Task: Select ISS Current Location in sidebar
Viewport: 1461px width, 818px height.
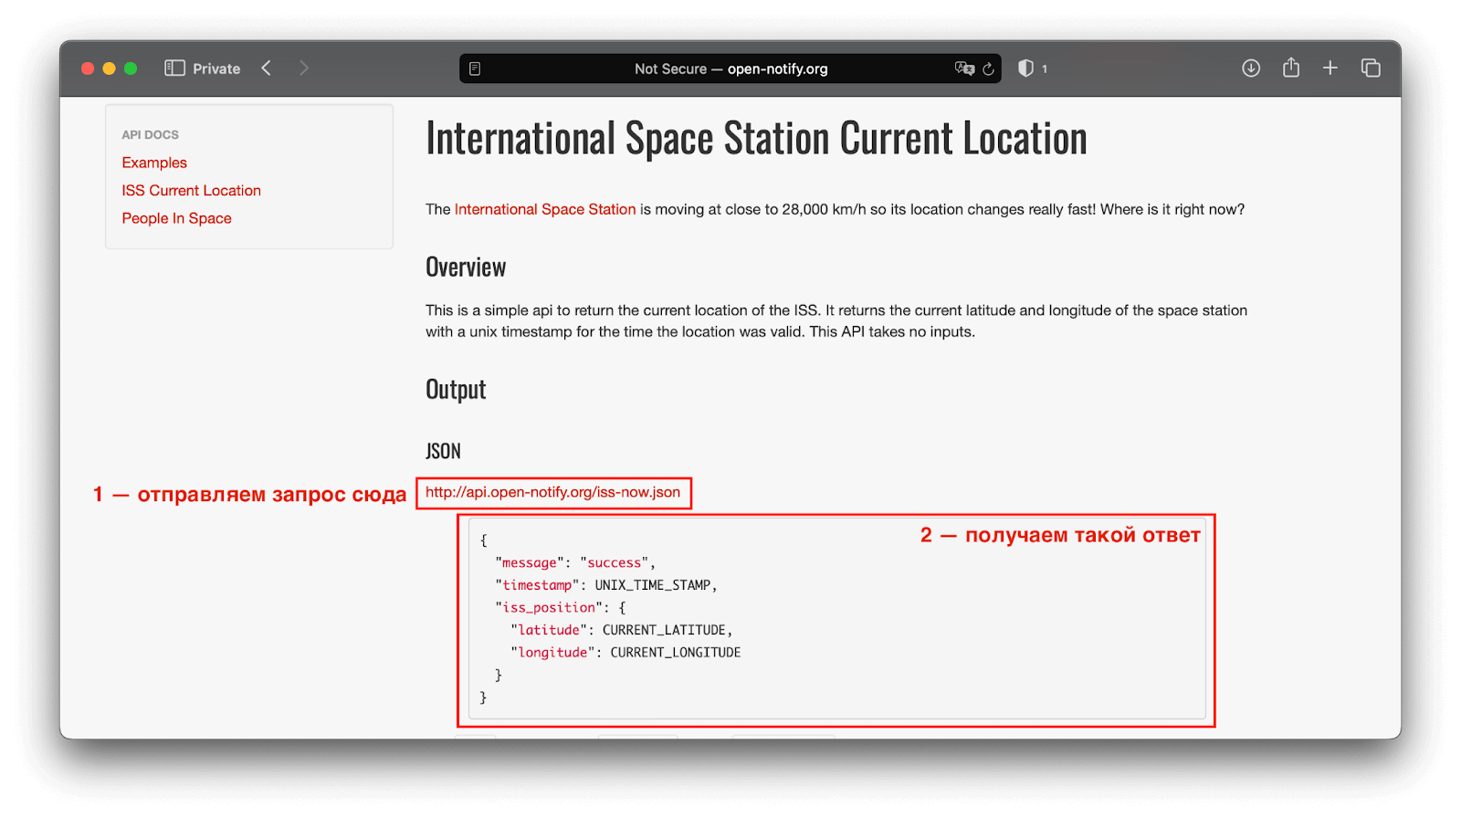Action: click(x=192, y=191)
